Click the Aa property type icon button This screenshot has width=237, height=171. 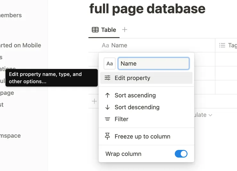point(110,64)
